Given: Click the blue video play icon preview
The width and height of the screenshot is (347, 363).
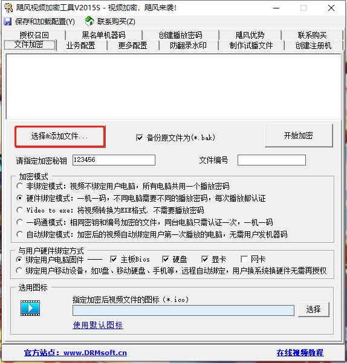Looking at the screenshot, I should pos(30,308).
